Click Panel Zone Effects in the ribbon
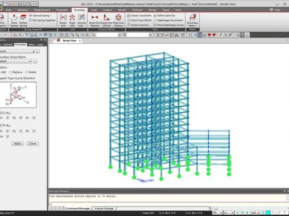The width and height of the screenshot is (289, 216). (140, 20)
